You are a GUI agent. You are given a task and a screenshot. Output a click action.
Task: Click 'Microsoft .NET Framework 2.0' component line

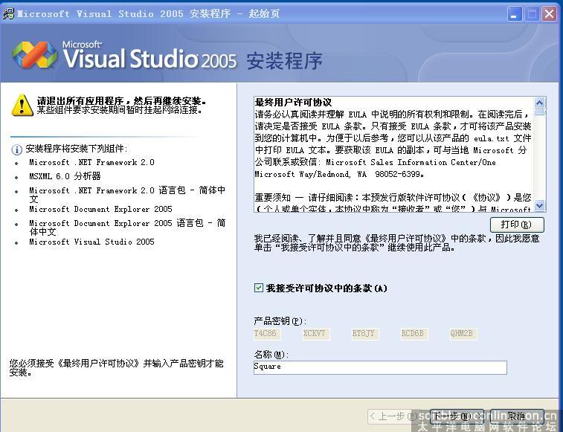pyautogui.click(x=92, y=162)
